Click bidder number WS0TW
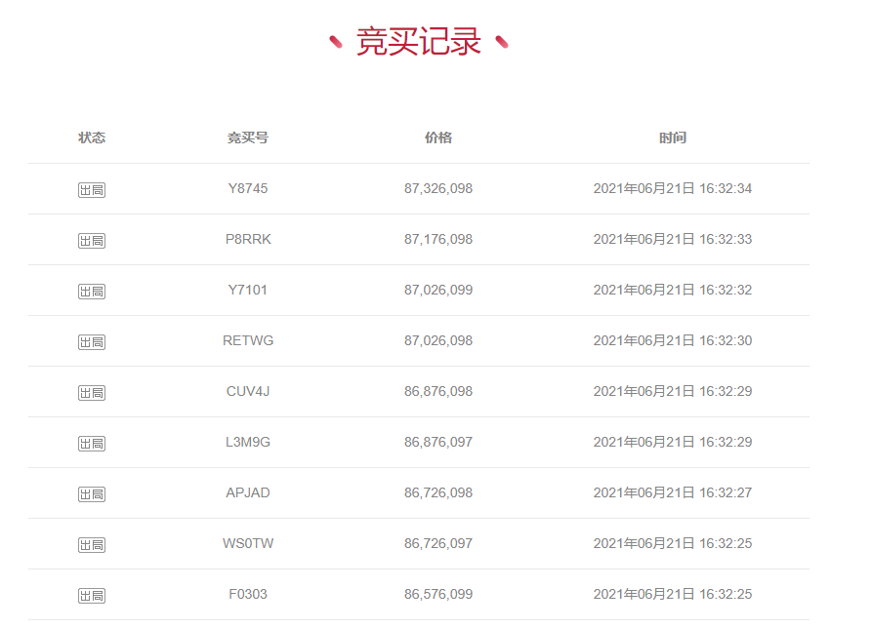The height and width of the screenshot is (628, 872). pyautogui.click(x=248, y=543)
